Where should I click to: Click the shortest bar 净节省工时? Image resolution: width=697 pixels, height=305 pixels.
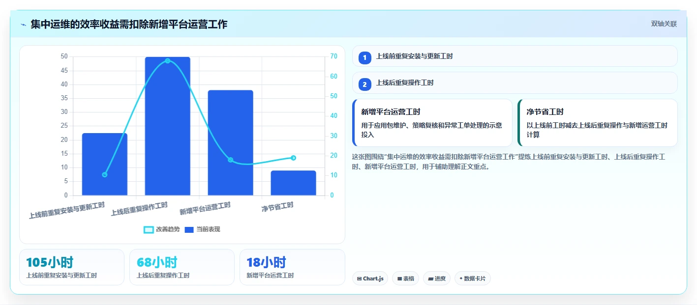[x=293, y=183]
